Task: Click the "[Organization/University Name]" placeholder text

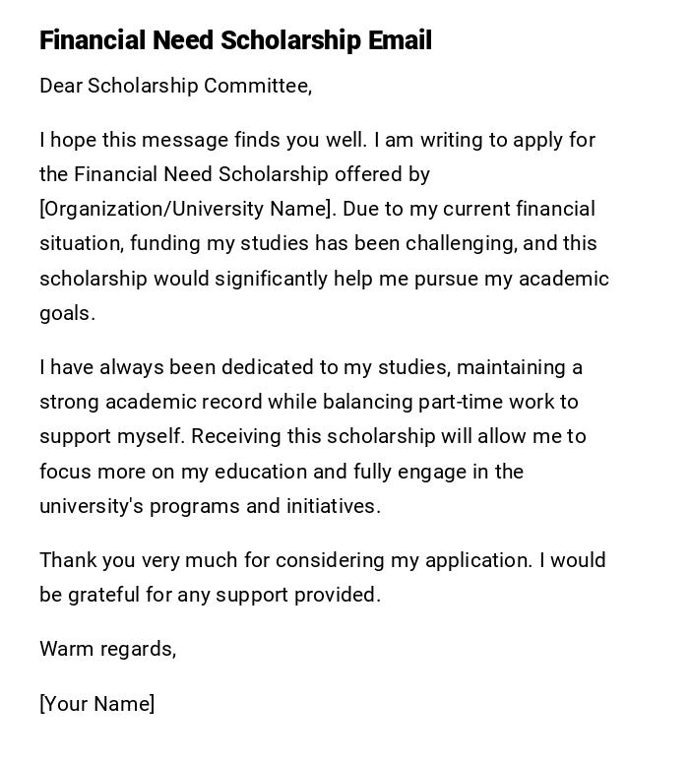Action: [x=185, y=209]
